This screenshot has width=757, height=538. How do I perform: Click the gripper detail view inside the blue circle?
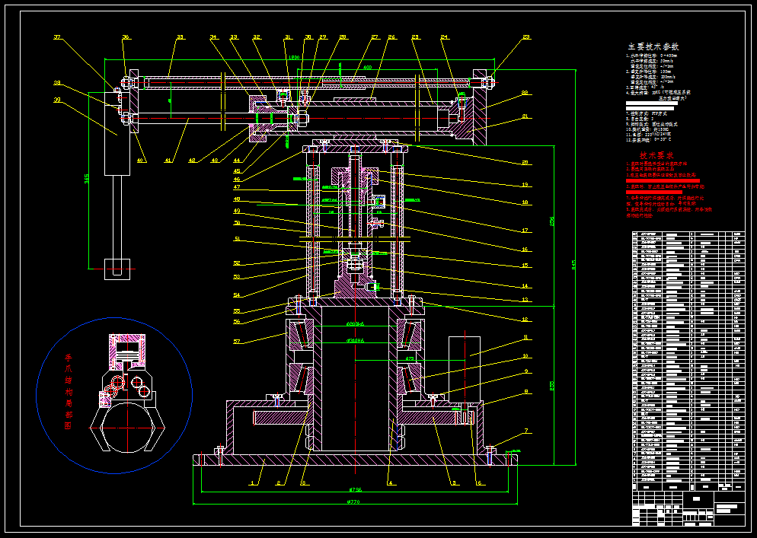click(x=127, y=393)
